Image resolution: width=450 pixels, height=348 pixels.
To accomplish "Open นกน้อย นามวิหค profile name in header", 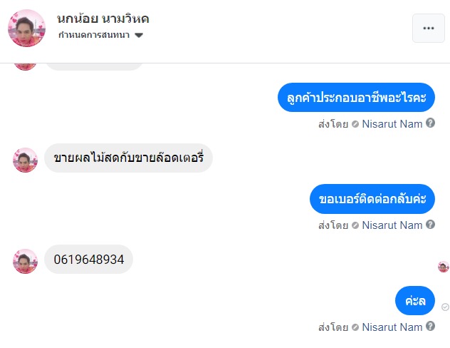I will click(x=103, y=19).
